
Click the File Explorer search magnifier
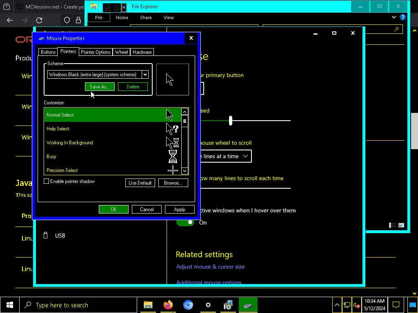pyautogui.click(x=396, y=29)
